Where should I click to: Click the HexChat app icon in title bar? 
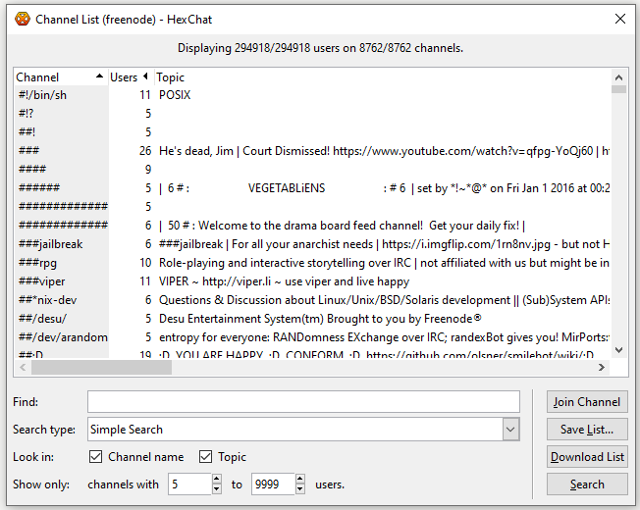point(23,20)
